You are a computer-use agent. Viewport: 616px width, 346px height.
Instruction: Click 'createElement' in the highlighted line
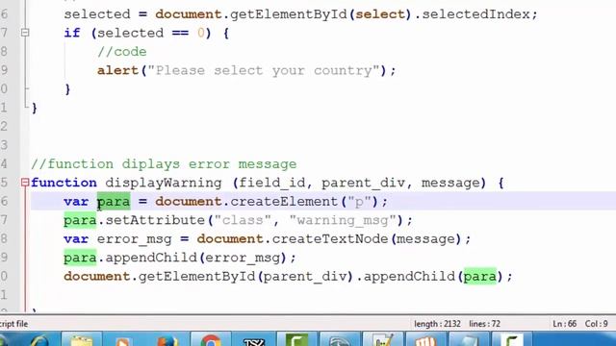284,202
